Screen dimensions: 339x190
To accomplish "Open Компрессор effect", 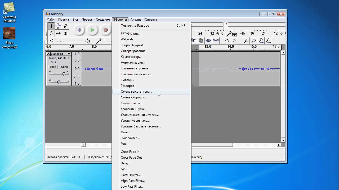I will click(x=151, y=57).
